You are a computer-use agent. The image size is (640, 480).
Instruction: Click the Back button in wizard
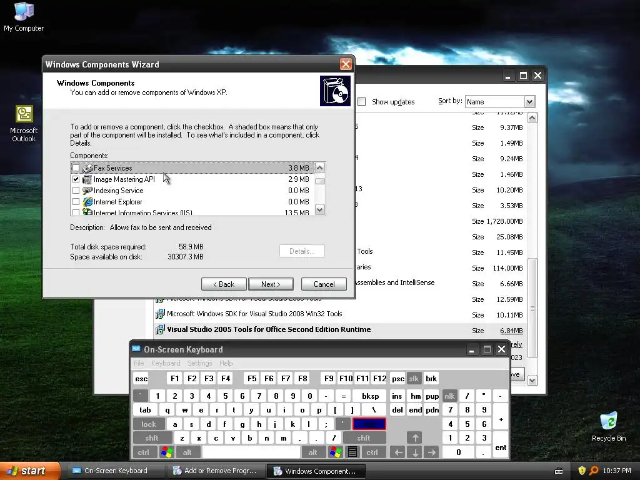(x=224, y=284)
